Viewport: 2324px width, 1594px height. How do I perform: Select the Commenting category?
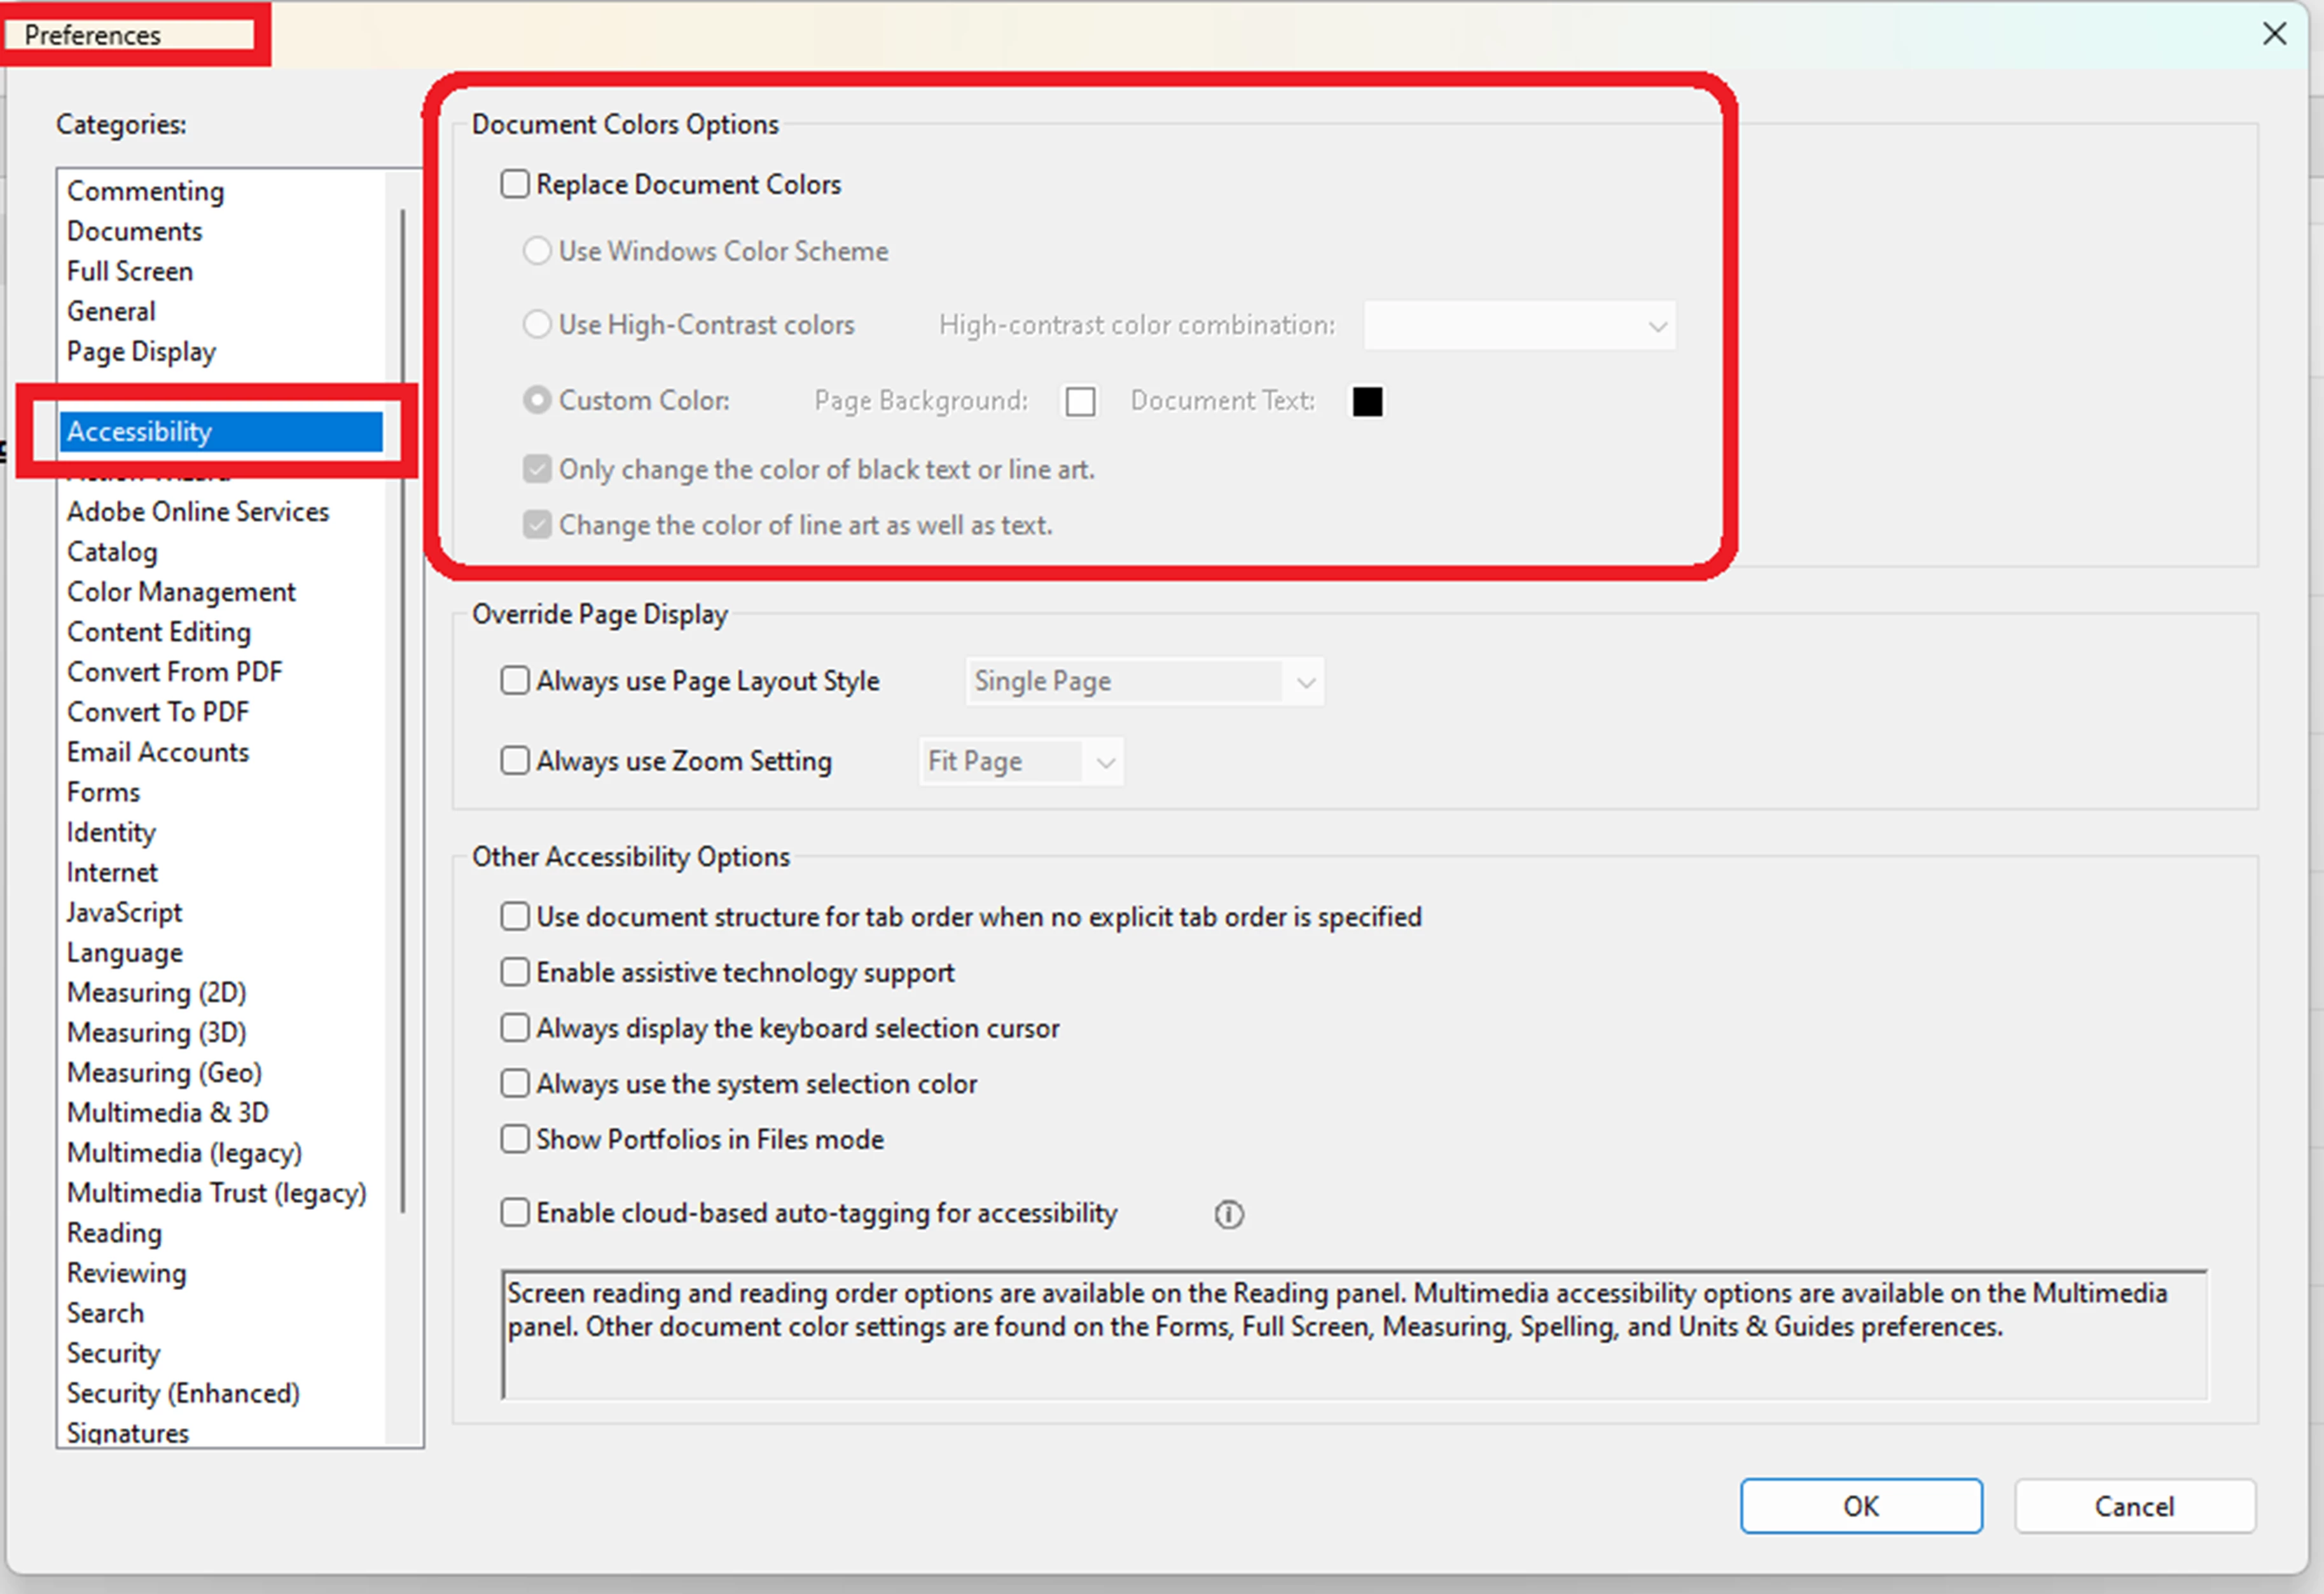pyautogui.click(x=145, y=191)
